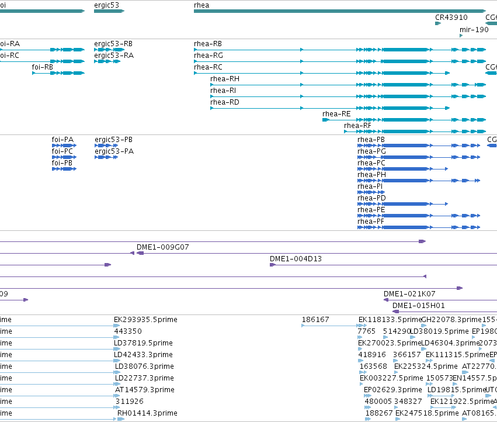The width and height of the screenshot is (497, 422).
Task: Click the foi-RB transcript
Action: click(x=58, y=73)
